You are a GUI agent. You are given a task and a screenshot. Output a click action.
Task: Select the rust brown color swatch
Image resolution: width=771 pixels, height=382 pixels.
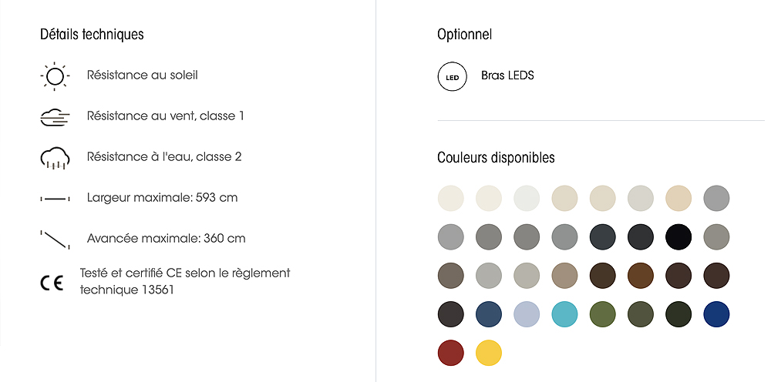click(x=641, y=275)
